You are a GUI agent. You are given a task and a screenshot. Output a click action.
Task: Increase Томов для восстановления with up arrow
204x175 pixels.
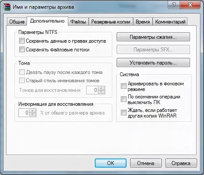point(101,88)
